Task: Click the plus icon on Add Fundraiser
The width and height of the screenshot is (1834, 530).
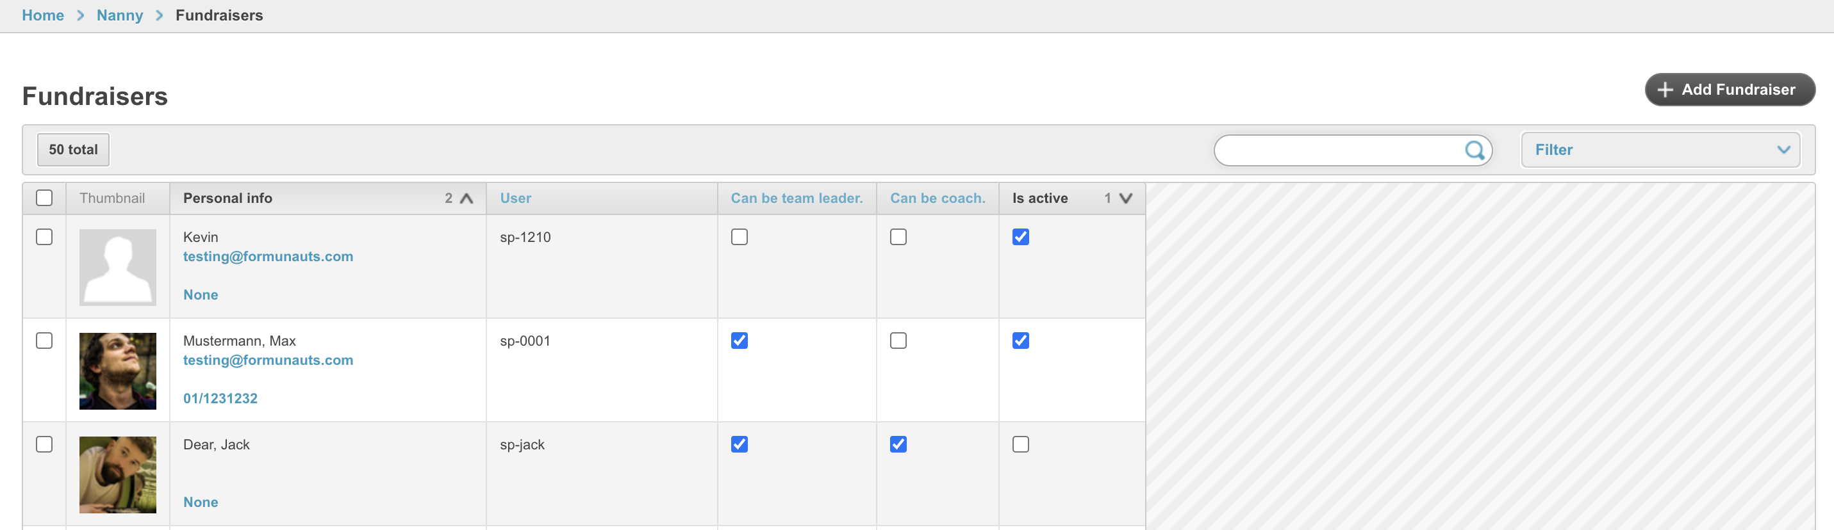Action: point(1665,90)
